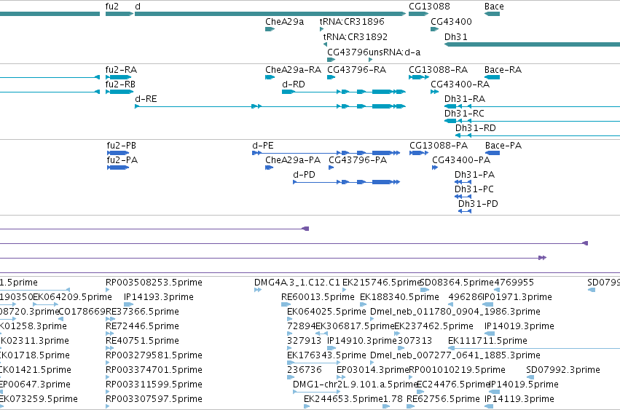Viewport: 620px width, 410px height.
Task: Select transcript fu2-RA
Action: point(118,77)
